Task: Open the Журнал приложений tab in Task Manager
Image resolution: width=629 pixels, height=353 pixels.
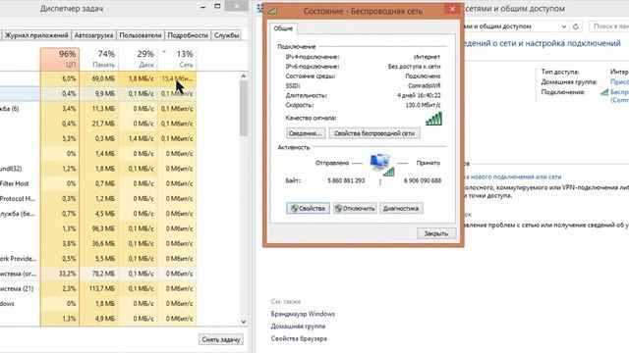Action: click(36, 35)
